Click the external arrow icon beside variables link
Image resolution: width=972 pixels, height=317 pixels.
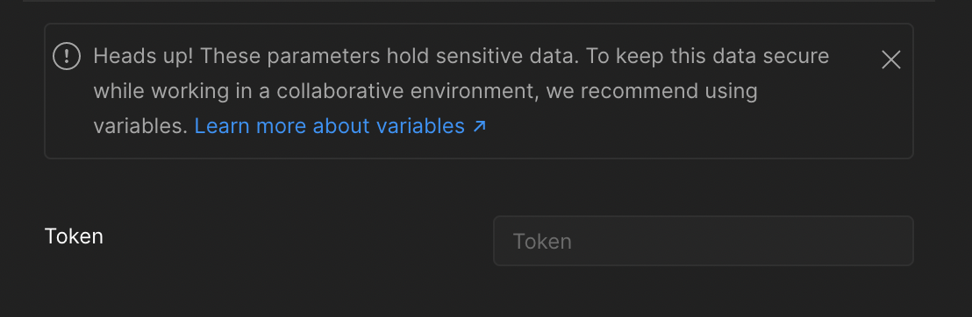pos(479,126)
